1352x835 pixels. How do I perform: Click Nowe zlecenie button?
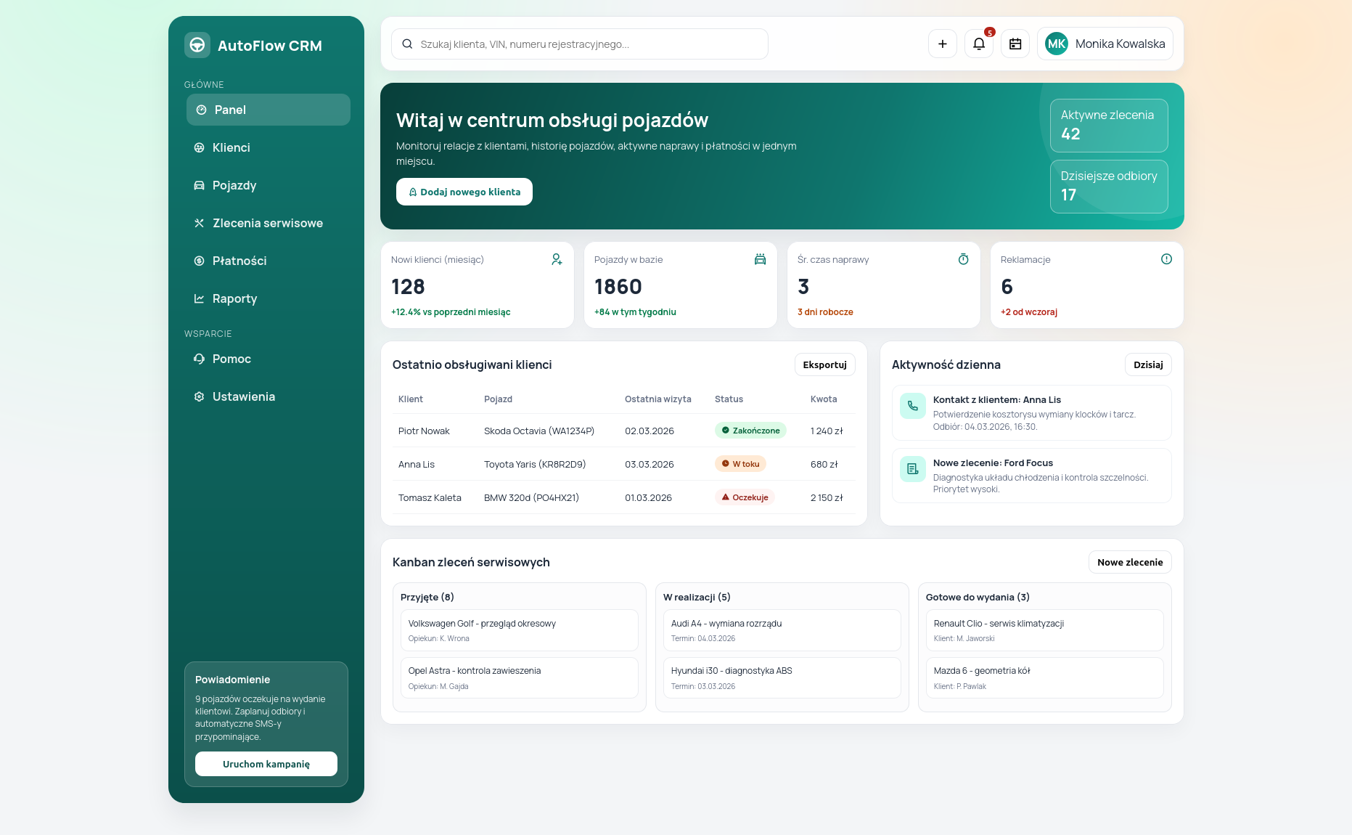click(1130, 562)
